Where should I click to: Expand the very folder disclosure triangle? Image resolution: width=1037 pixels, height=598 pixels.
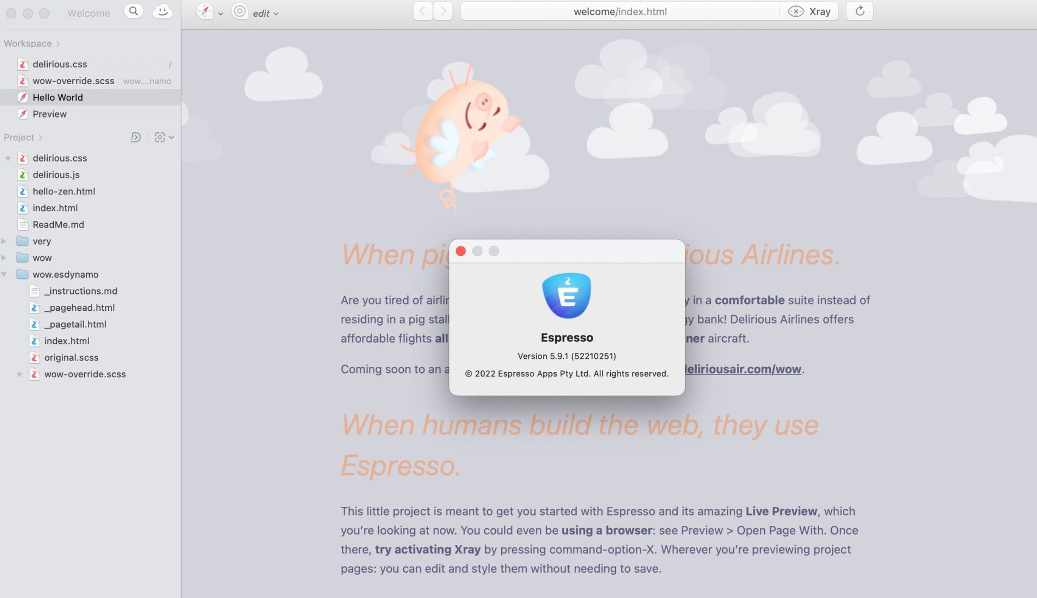[4, 241]
